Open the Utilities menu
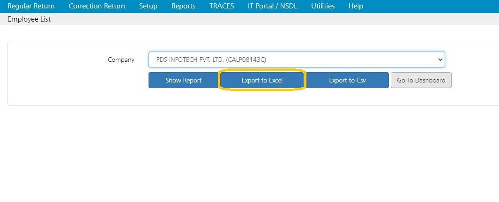Screen dimensions: 499x202 [323, 6]
